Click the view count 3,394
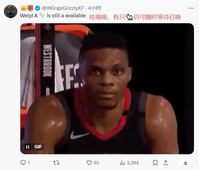The image size is (199, 170). coord(133,163)
